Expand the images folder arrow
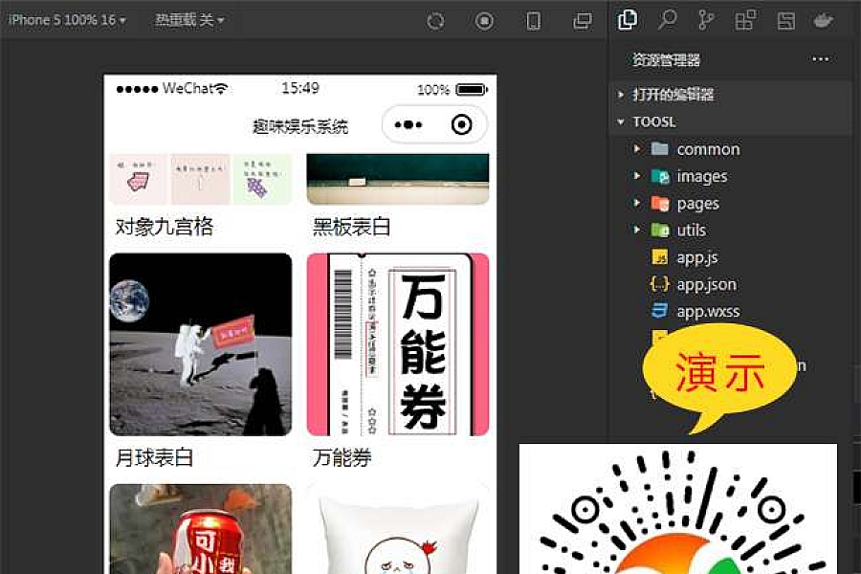861x574 pixels. [x=637, y=176]
